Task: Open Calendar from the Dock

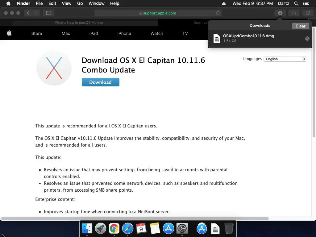Action: [141, 229]
